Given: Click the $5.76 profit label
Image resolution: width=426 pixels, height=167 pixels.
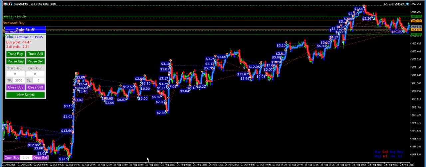Looking at the screenshot, I should point(209,68).
